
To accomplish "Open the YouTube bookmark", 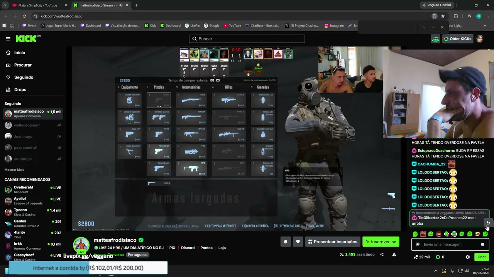I will coord(232,26).
